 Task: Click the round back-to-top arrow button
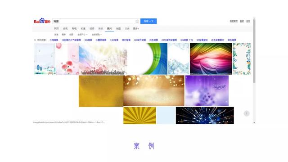pos(247,113)
